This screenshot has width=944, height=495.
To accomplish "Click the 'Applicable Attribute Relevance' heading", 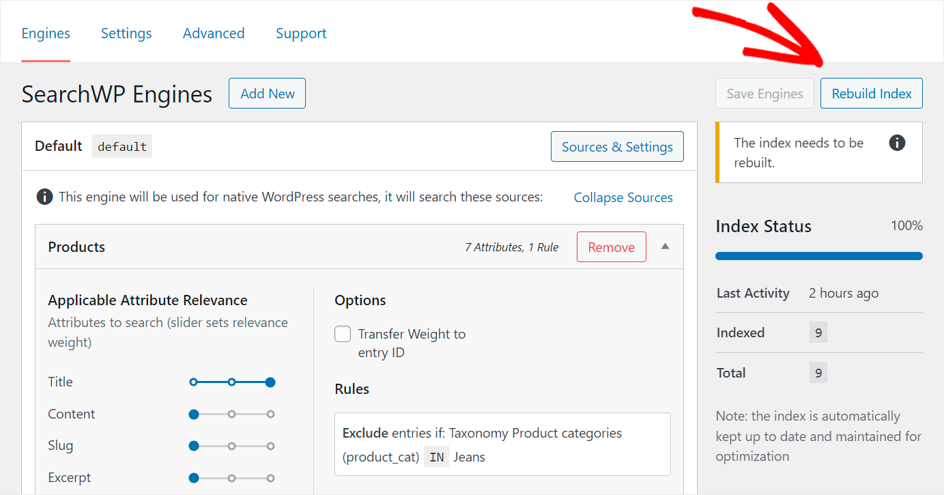I will [147, 300].
